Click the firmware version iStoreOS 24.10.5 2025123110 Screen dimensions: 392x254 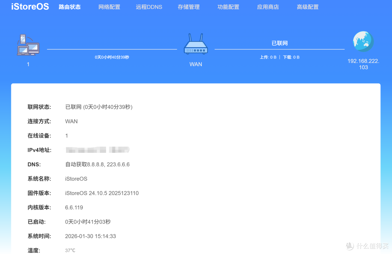[102, 193]
